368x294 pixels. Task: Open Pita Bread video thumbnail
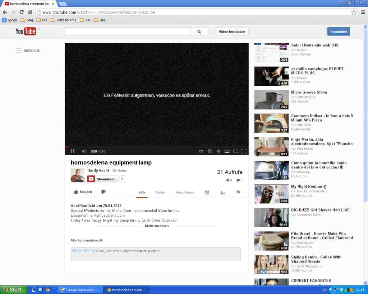pyautogui.click(x=271, y=241)
